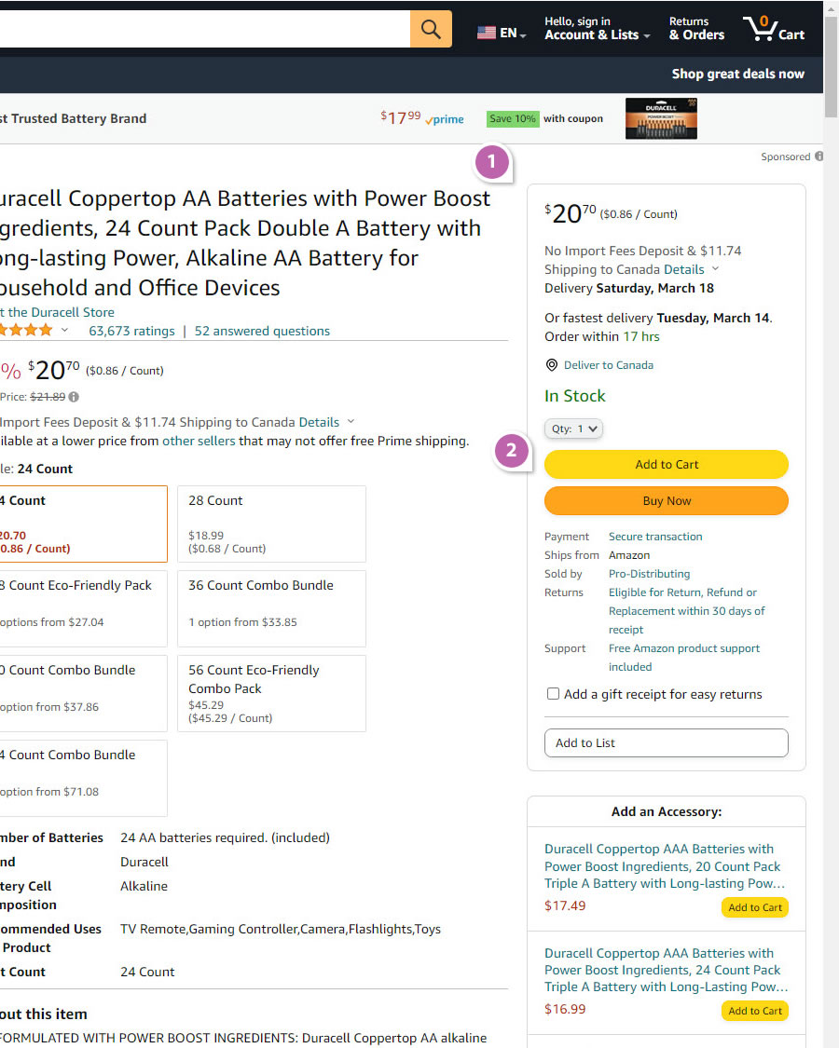The image size is (839, 1048).
Task: Click Shop great deals now
Action: pos(737,75)
